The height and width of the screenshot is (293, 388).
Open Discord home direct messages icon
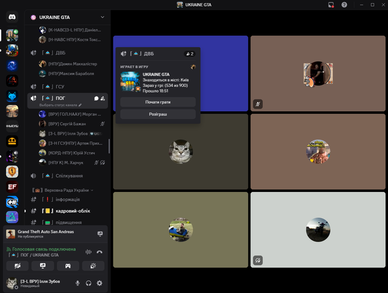[12, 17]
